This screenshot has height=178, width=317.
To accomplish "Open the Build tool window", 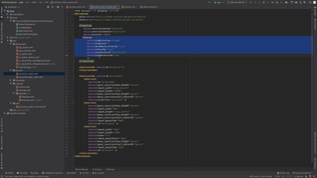I will click(x=35, y=173).
